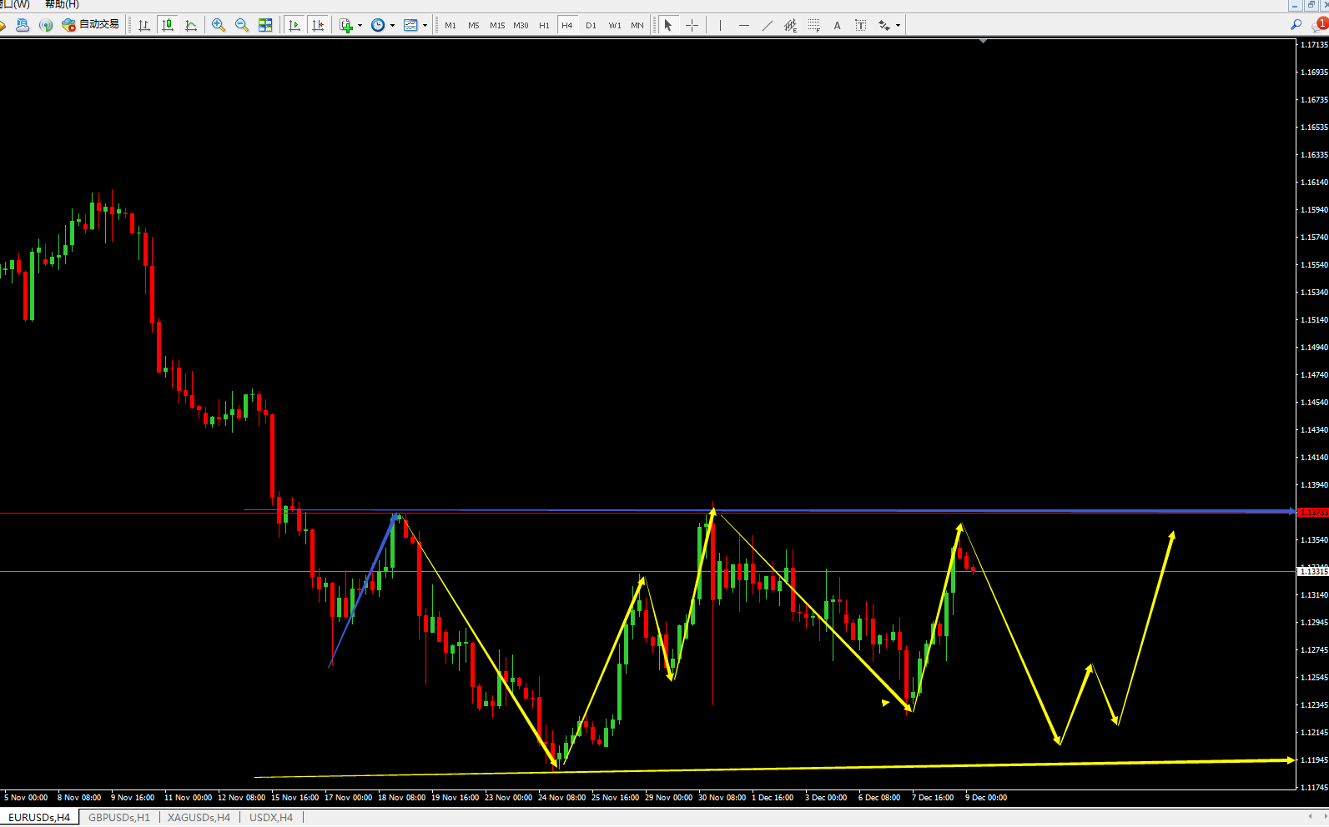1329x827 pixels.
Task: Expand the periods dropdown arrow
Action: 392,25
